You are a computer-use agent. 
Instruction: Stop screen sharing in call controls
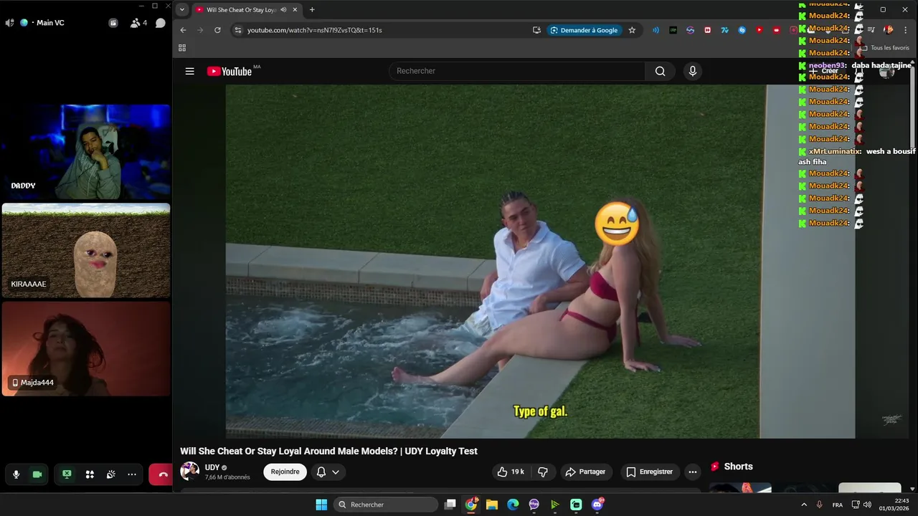(67, 474)
